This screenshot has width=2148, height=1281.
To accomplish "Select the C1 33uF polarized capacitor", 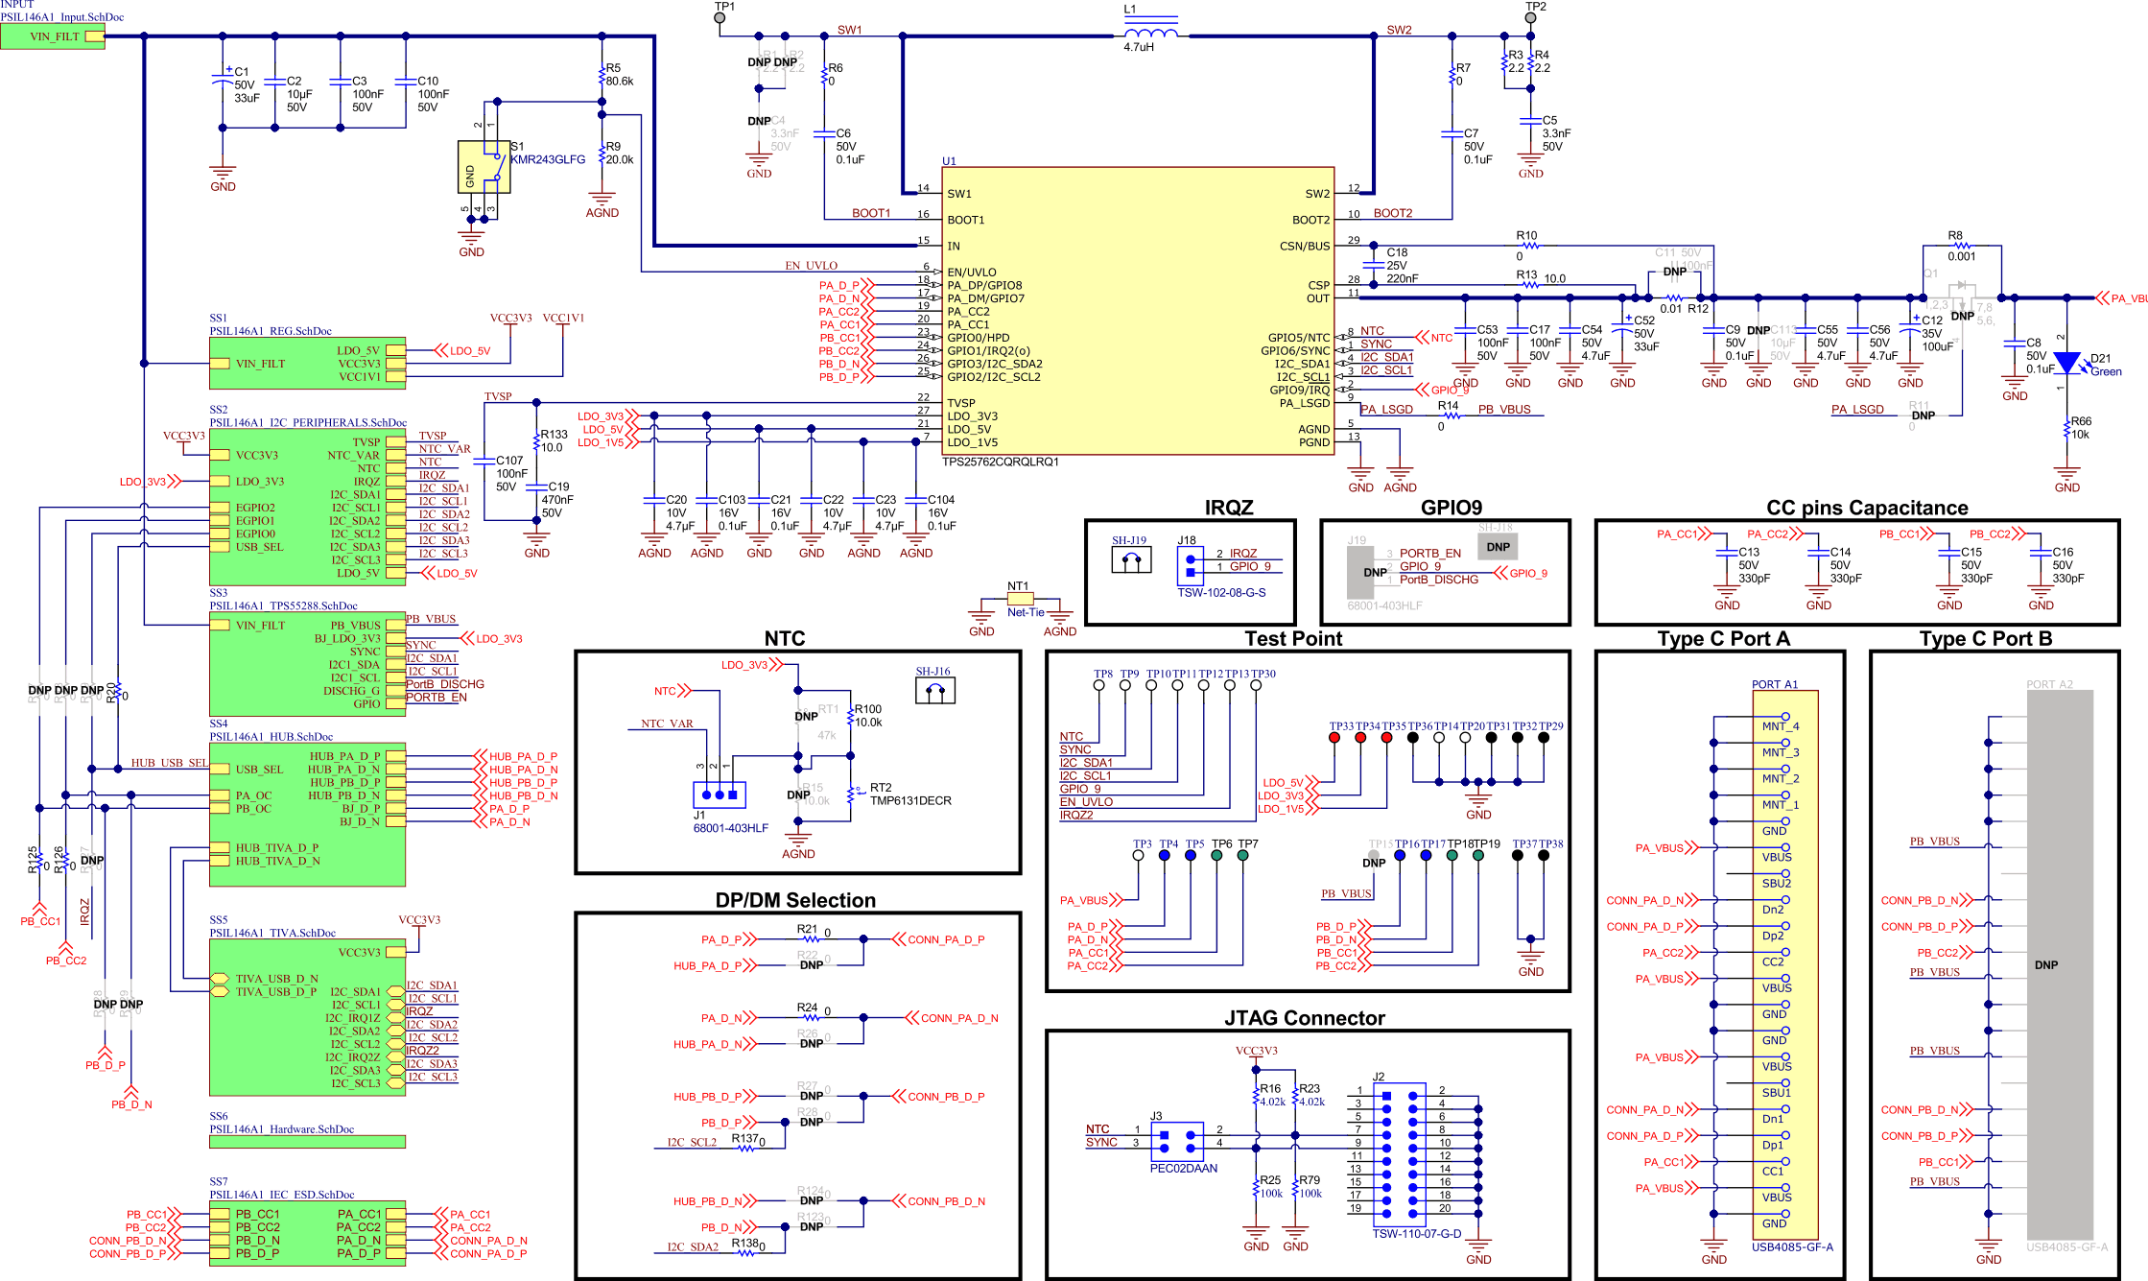I will tap(223, 81).
